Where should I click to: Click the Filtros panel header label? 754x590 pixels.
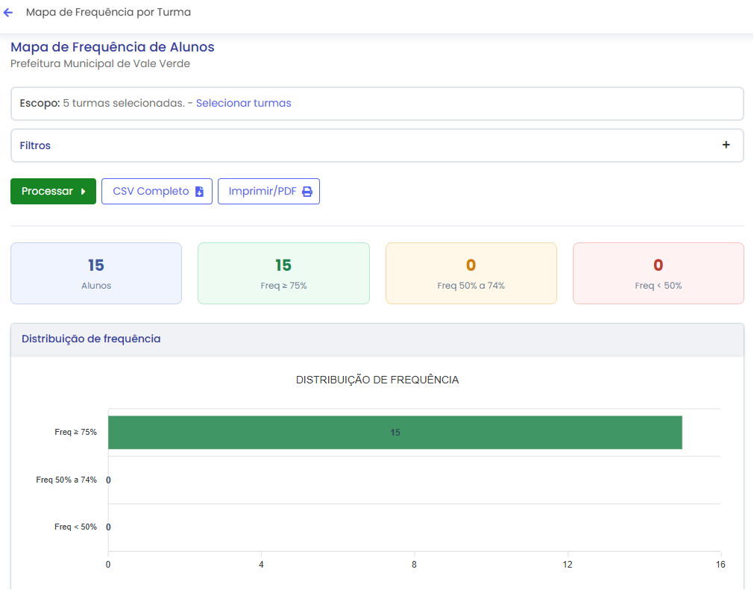[35, 145]
